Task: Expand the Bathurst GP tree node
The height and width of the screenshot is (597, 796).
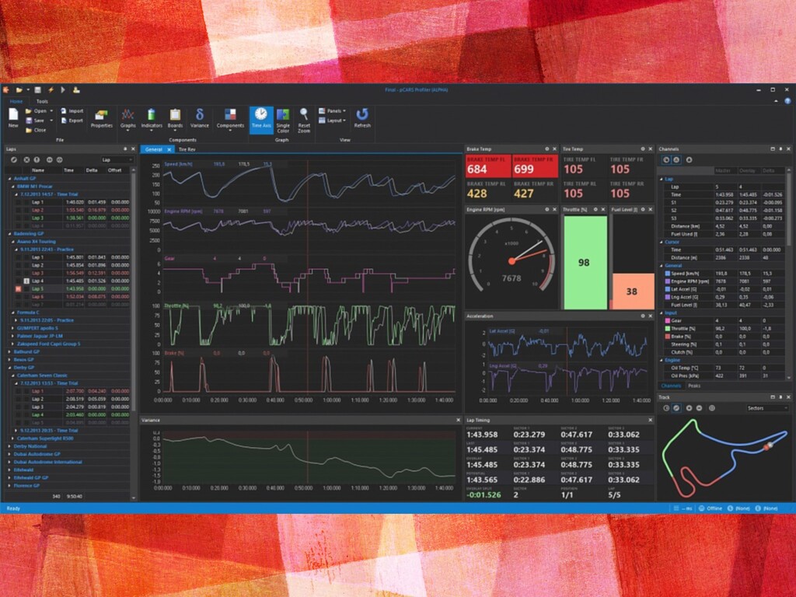Action: click(10, 351)
